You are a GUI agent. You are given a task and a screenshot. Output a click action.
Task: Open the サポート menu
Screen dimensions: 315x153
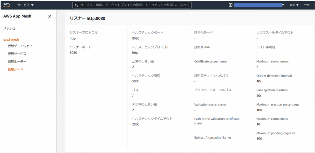pyautogui.click(x=309, y=5)
